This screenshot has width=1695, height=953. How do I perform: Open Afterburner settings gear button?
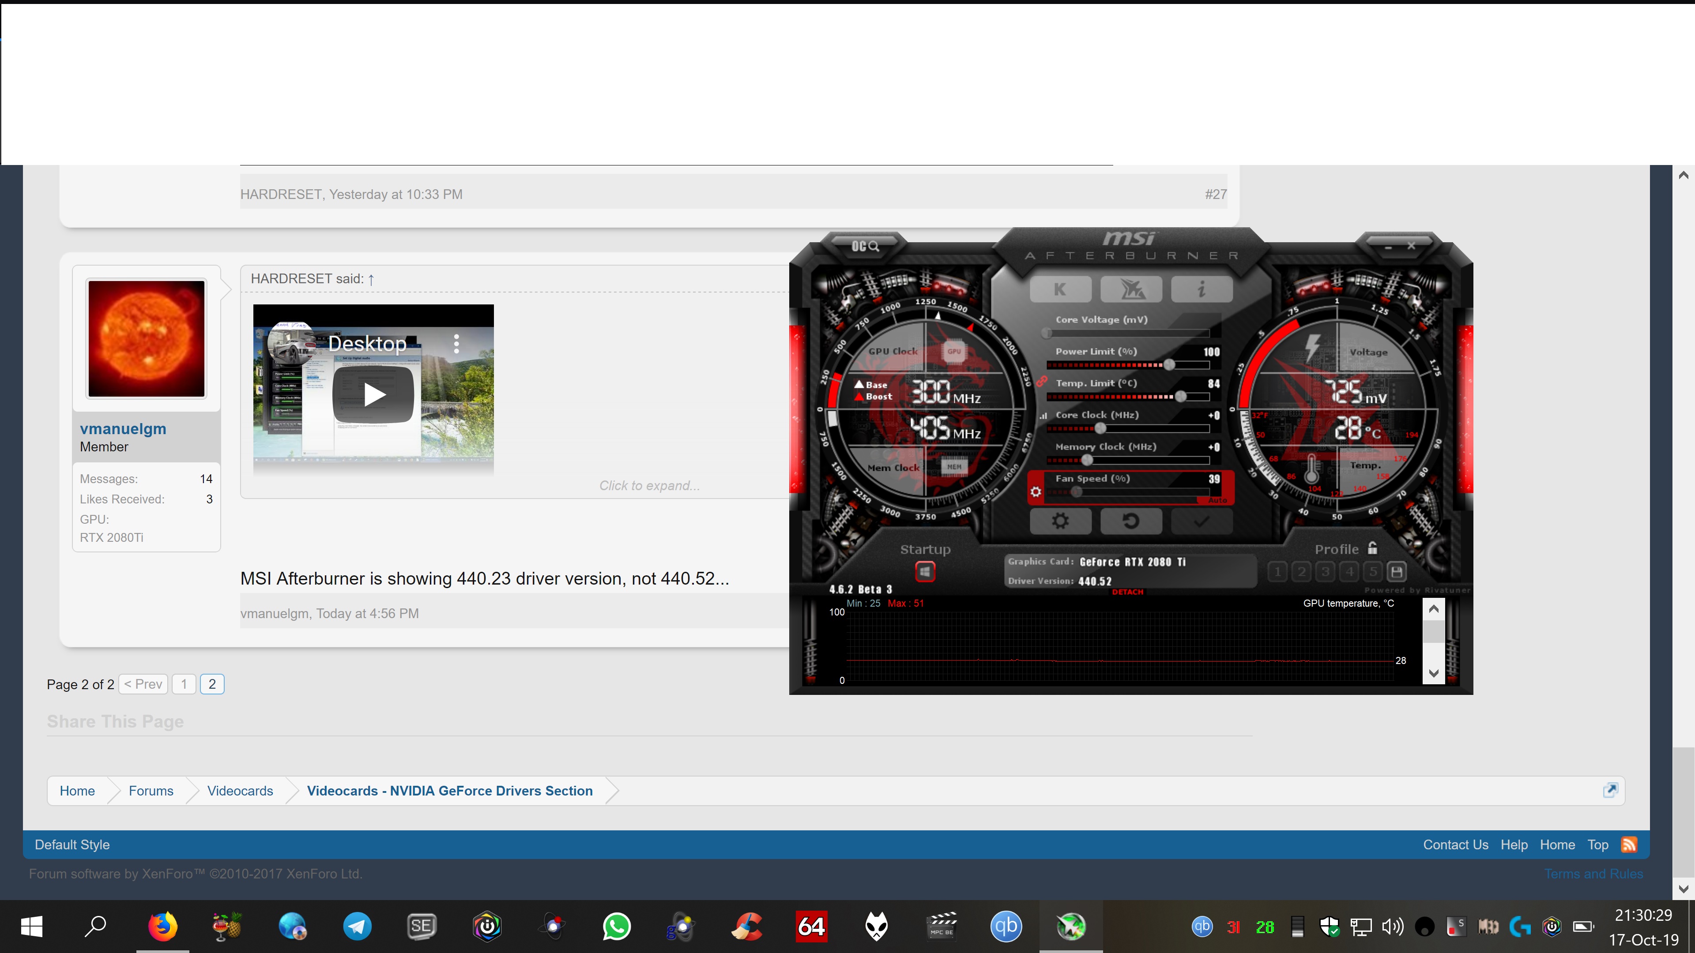click(1060, 522)
